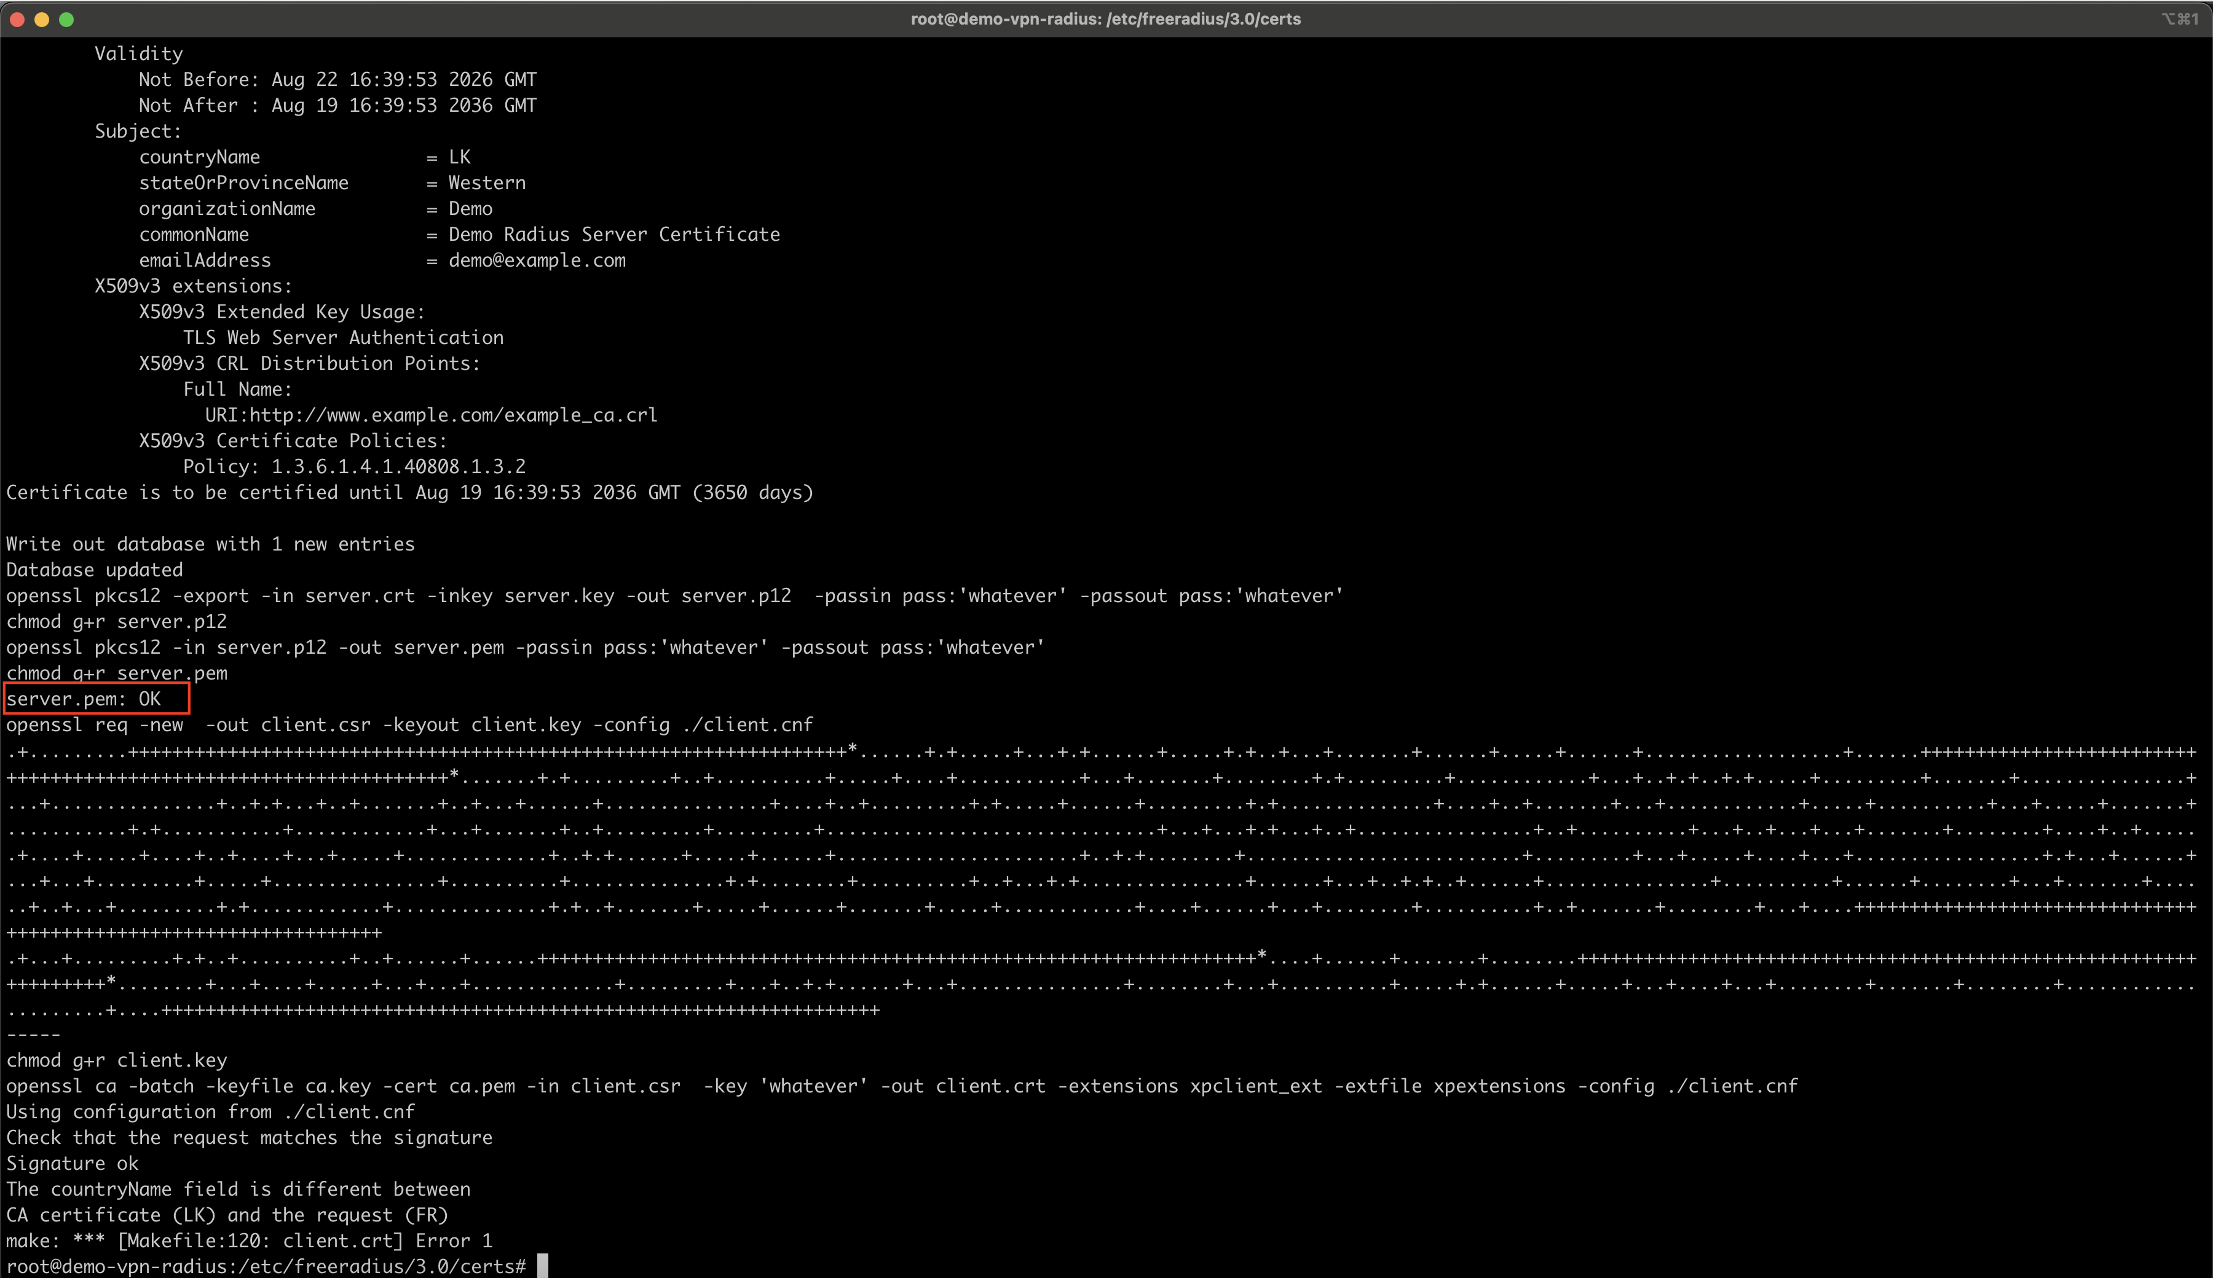The image size is (2213, 1278).
Task: Click 'chmod g+r server.p12' line
Action: point(116,621)
